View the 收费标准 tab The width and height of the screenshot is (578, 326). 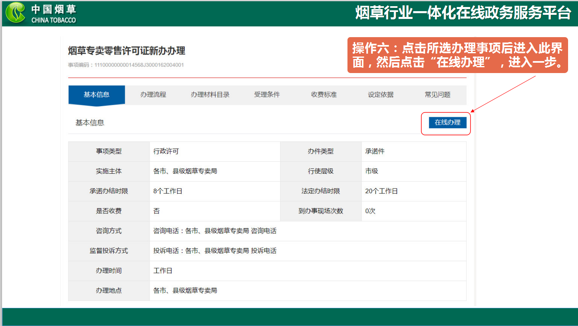coord(324,95)
